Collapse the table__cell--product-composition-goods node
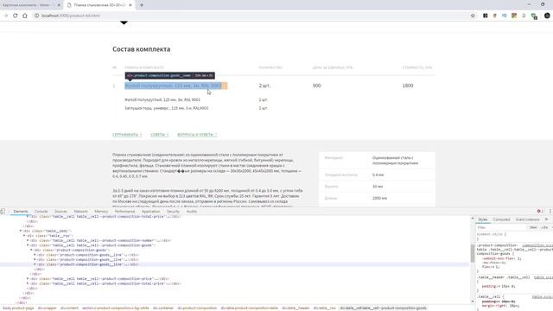 [28, 245]
